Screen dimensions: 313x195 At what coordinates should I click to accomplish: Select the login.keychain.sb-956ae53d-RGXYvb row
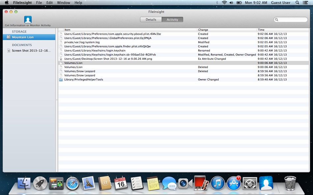click(184, 54)
